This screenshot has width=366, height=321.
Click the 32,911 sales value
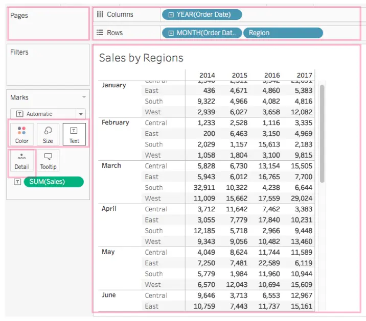pyautogui.click(x=204, y=188)
